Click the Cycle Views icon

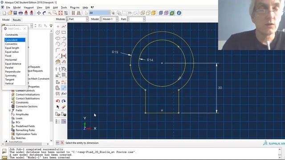click(x=66, y=13)
